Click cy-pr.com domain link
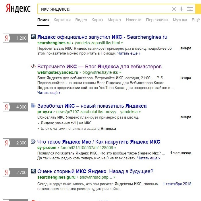Screen dimensions: 201x201 (x=47, y=148)
